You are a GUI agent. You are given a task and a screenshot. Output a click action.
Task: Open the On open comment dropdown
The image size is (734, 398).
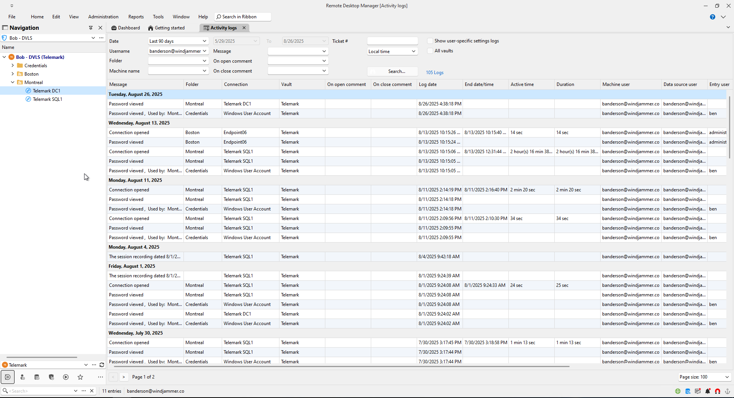point(324,61)
